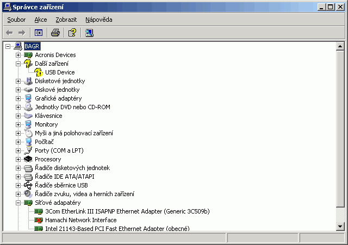The width and height of the screenshot is (348, 245).
Task: Select Řadiče zvuku, videa a herních zařízení
Action: (x=84, y=194)
